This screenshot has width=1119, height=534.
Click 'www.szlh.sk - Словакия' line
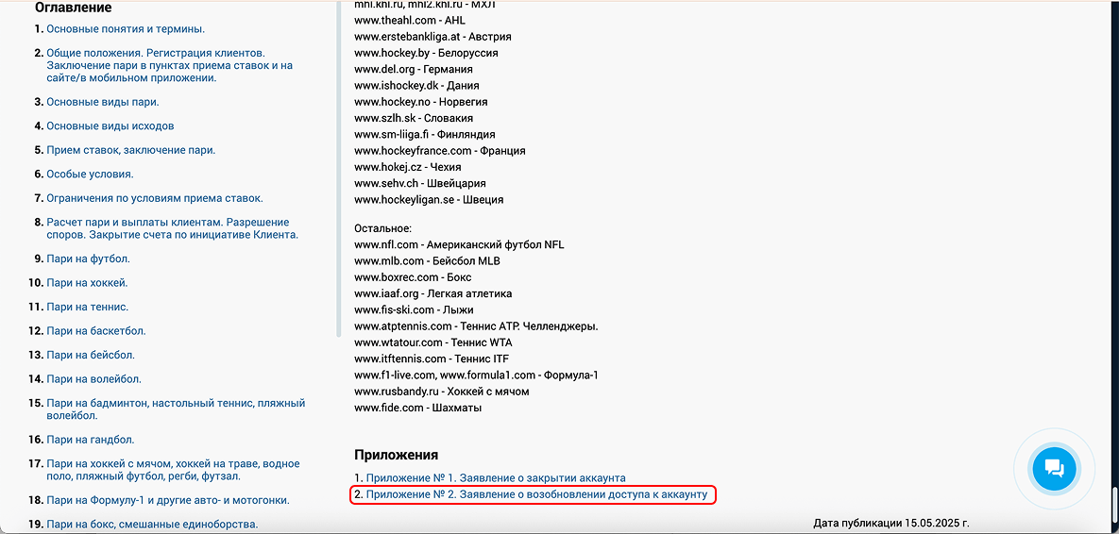coord(414,118)
